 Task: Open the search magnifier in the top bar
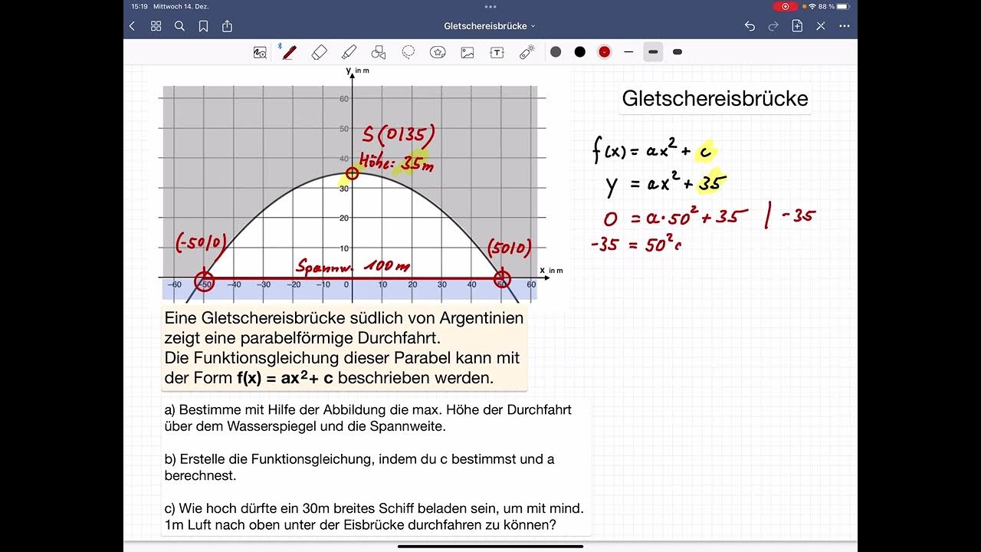click(179, 26)
